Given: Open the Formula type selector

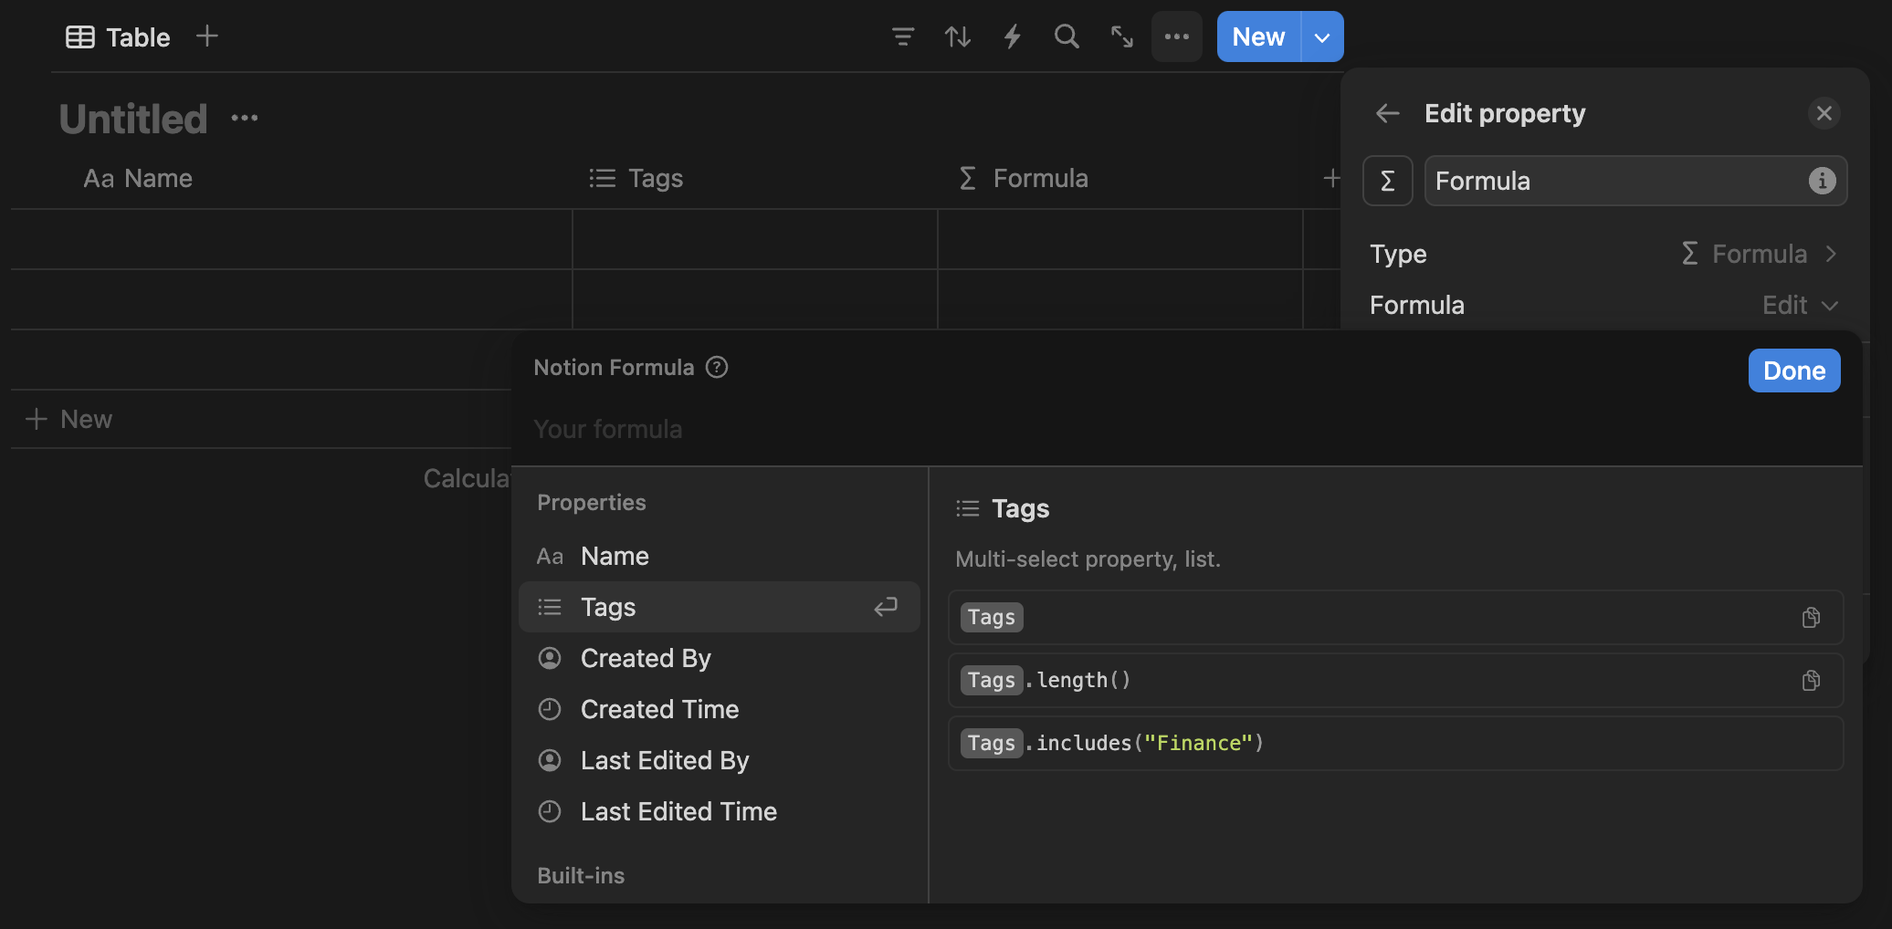Looking at the screenshot, I should (x=1759, y=254).
